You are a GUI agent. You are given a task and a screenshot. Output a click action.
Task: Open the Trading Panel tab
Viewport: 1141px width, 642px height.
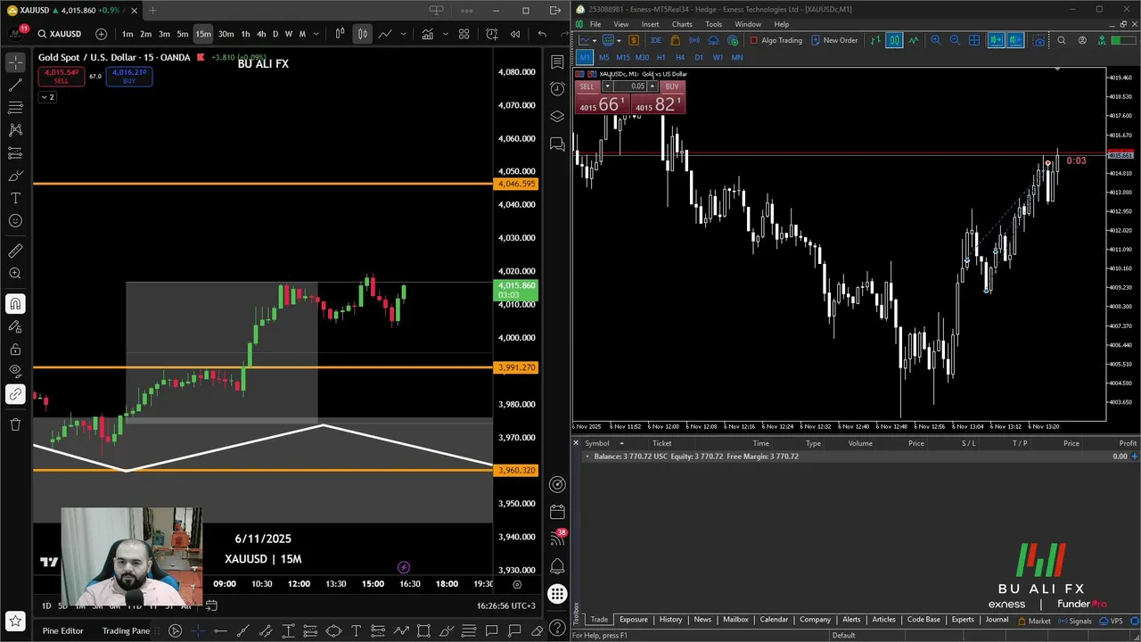tap(126, 631)
